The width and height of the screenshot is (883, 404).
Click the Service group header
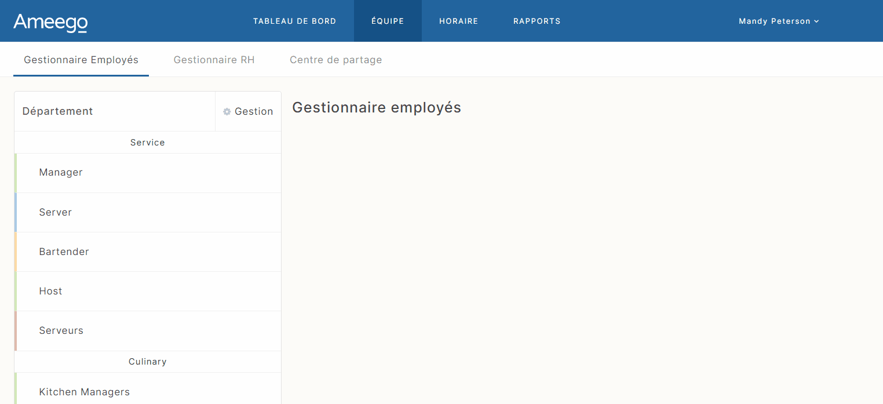[147, 143]
